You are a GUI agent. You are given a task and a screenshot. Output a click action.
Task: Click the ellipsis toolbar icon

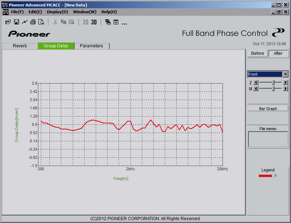tap(124, 23)
